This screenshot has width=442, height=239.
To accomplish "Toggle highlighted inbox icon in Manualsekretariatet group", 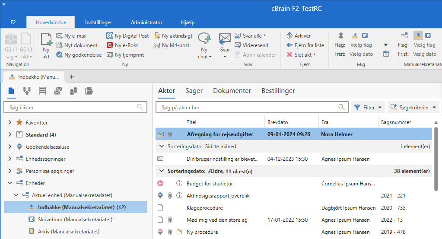I will tap(418, 35).
